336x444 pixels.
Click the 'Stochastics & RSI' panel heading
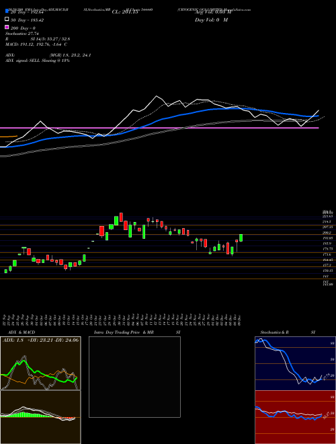288,332
